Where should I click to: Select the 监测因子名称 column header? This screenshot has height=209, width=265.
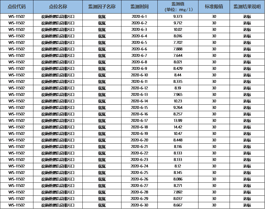click(x=102, y=7)
